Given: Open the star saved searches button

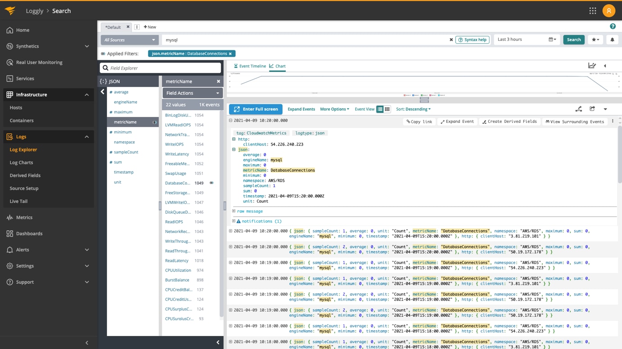Looking at the screenshot, I should coord(595,40).
